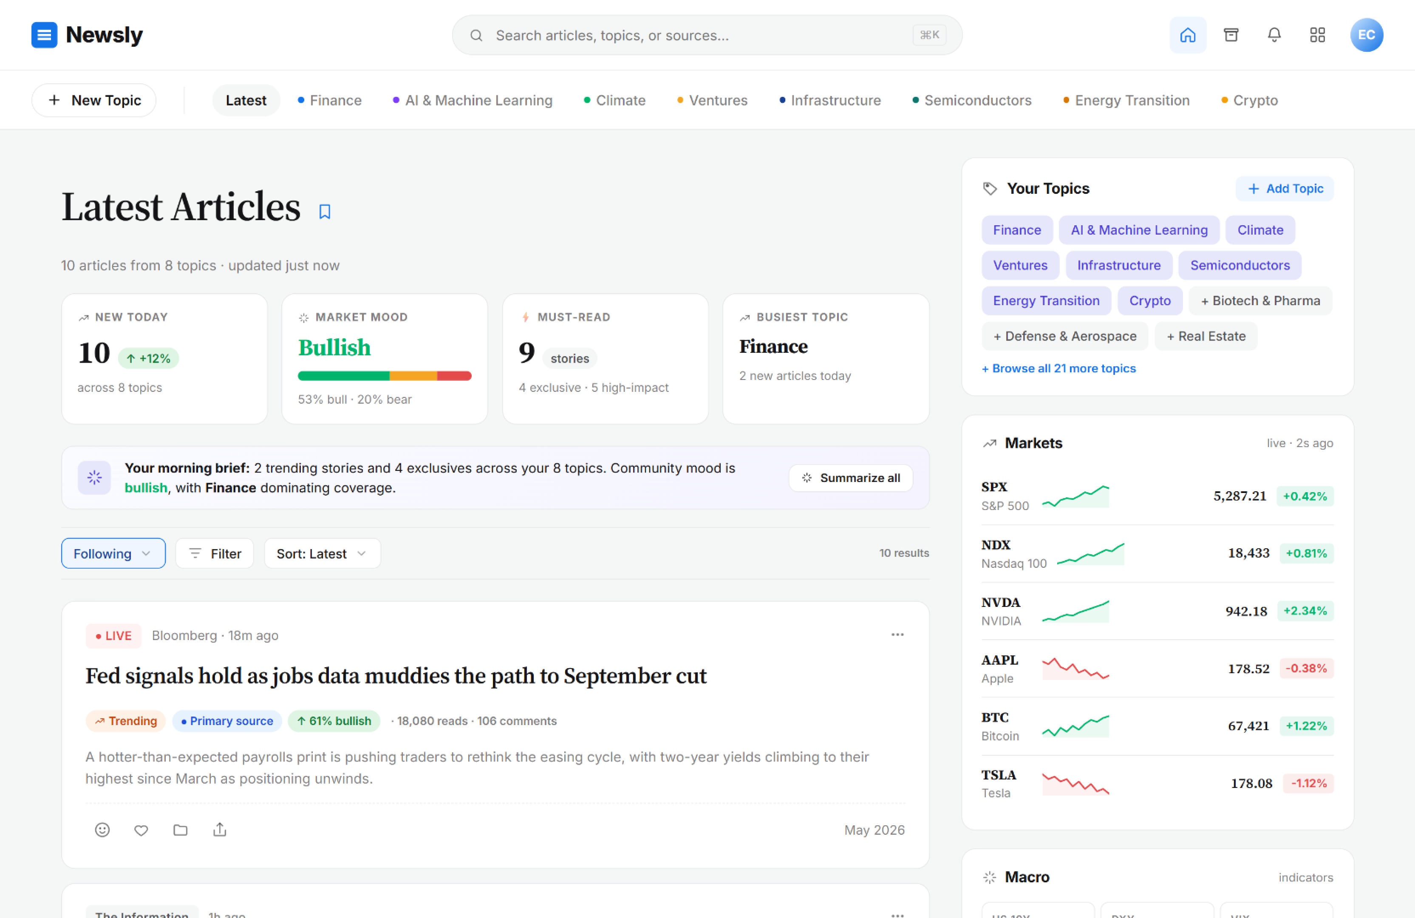Add the Defense & Aerospace topic chip
Viewport: 1415px width, 918px height.
coord(1065,336)
